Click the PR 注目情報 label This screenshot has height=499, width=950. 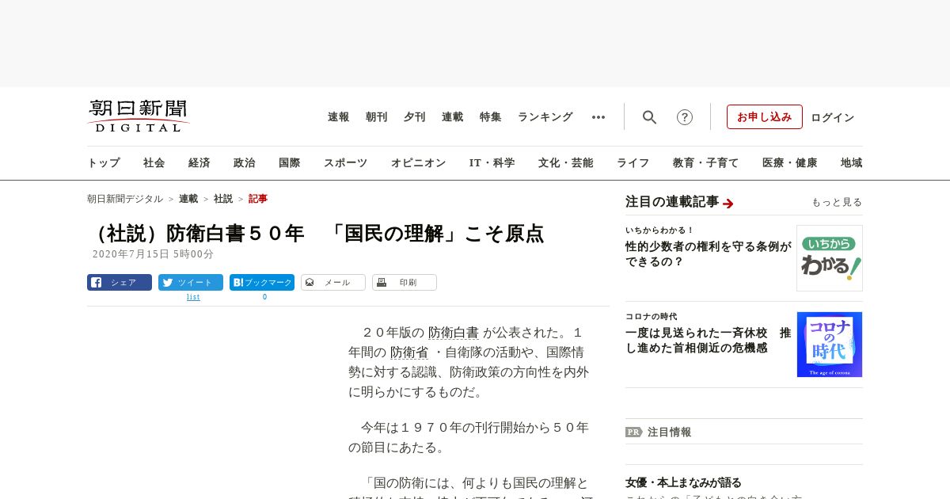pyautogui.click(x=659, y=432)
